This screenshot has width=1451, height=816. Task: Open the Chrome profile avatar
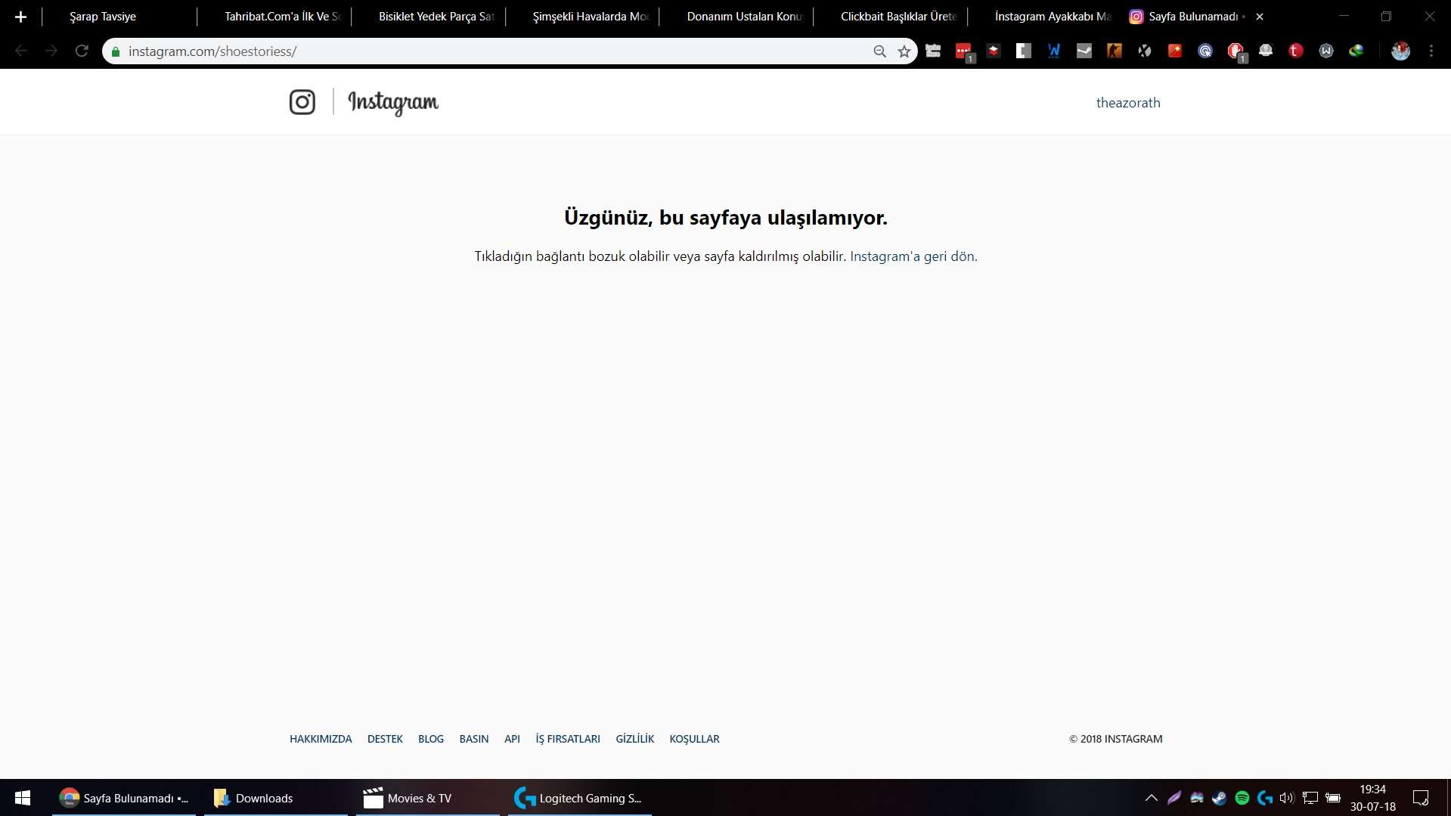point(1400,51)
